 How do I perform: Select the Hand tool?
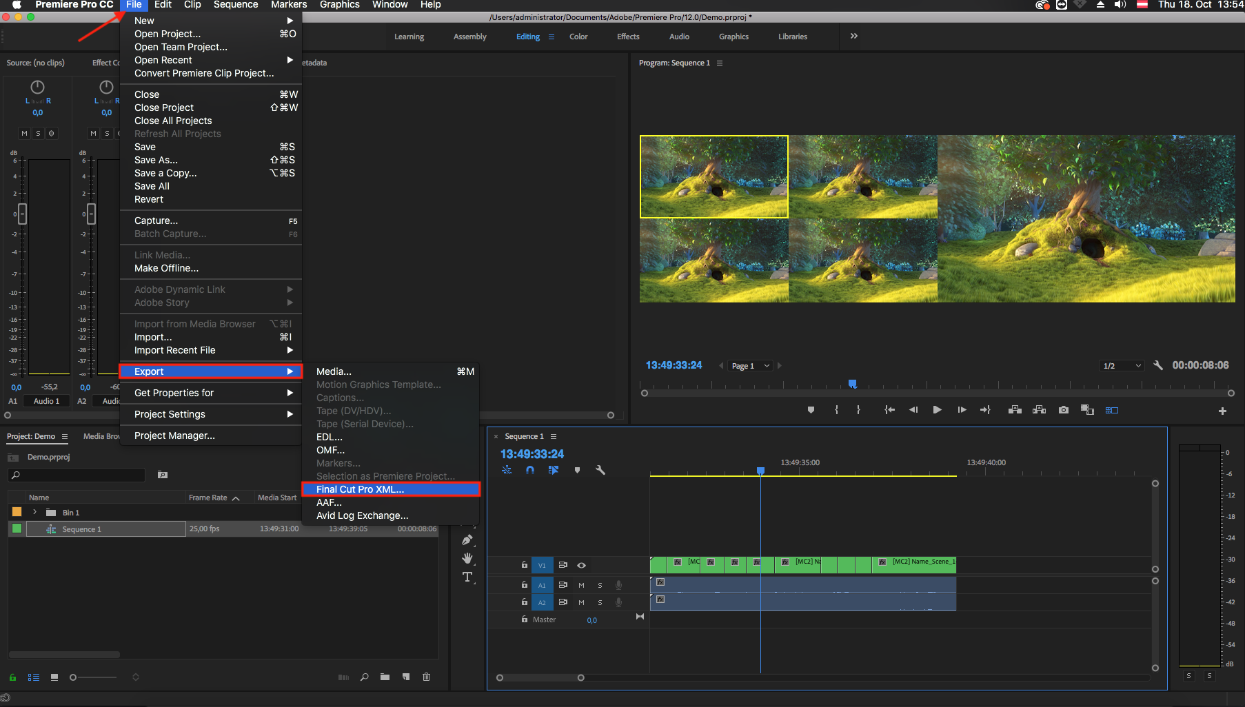467,558
